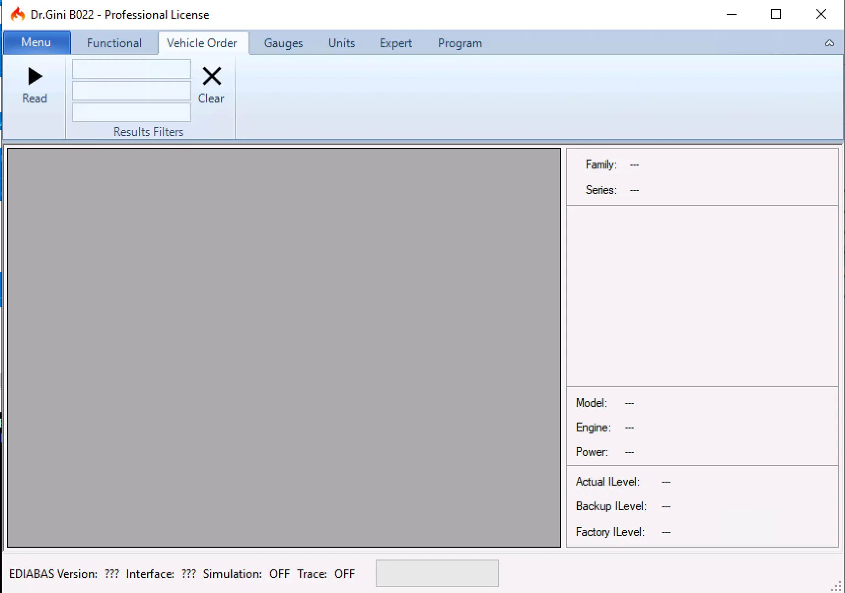Open the Gauges tab
The width and height of the screenshot is (845, 593).
pyautogui.click(x=283, y=43)
